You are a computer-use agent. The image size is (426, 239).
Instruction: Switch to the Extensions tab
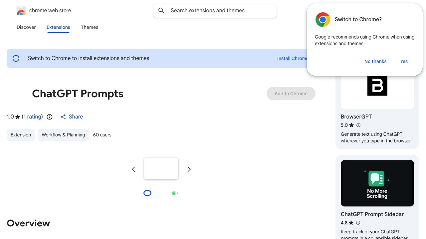pos(58,27)
